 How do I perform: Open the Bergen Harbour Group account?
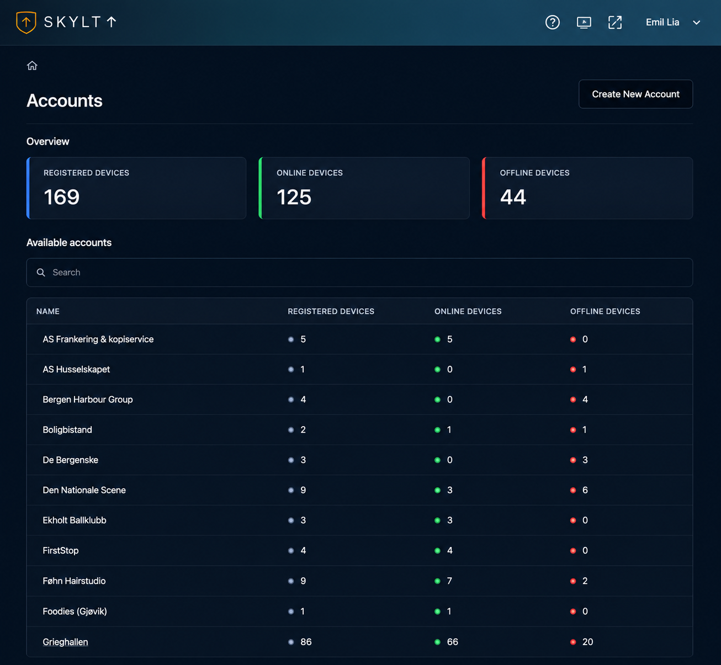(x=88, y=400)
